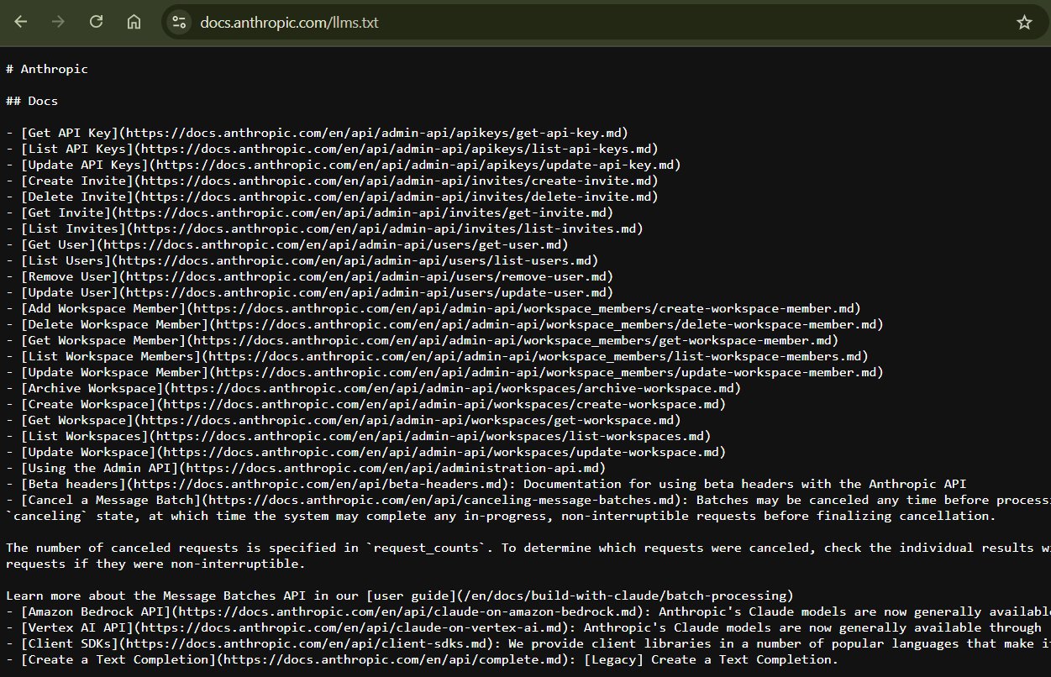Click the 'Learn more about the Message Batches API' line

click(x=400, y=596)
